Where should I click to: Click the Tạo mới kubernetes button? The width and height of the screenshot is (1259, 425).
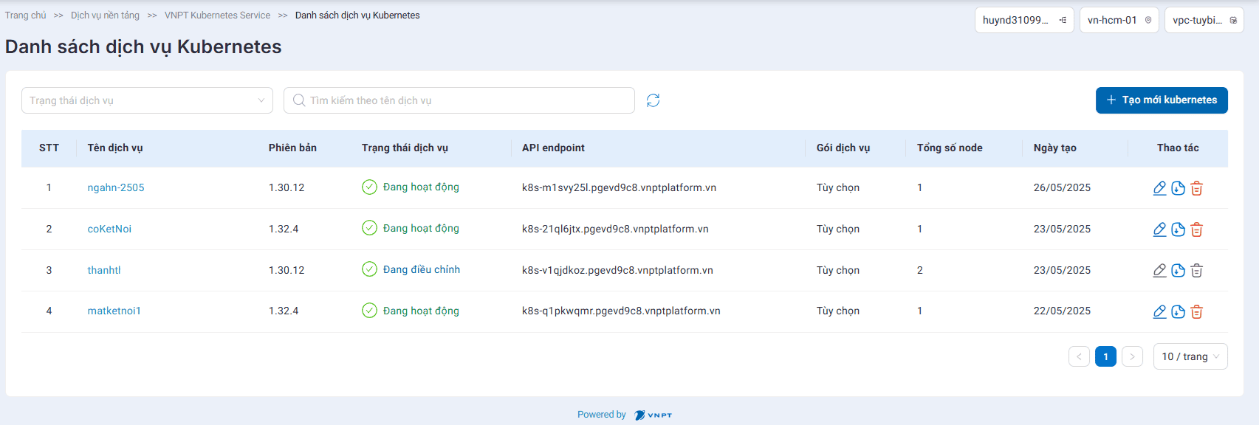[1161, 100]
